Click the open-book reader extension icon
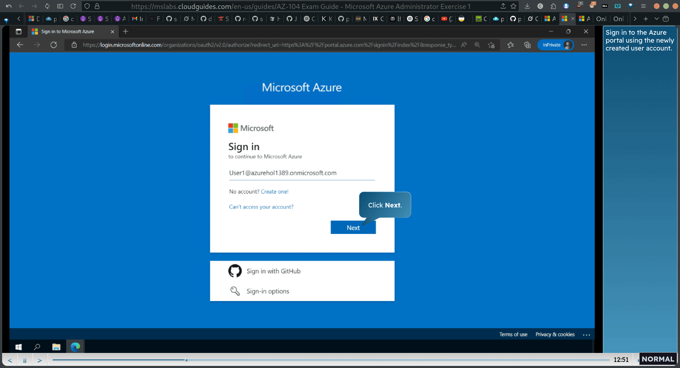Screen dimensions: 680x368 (x=618, y=6)
